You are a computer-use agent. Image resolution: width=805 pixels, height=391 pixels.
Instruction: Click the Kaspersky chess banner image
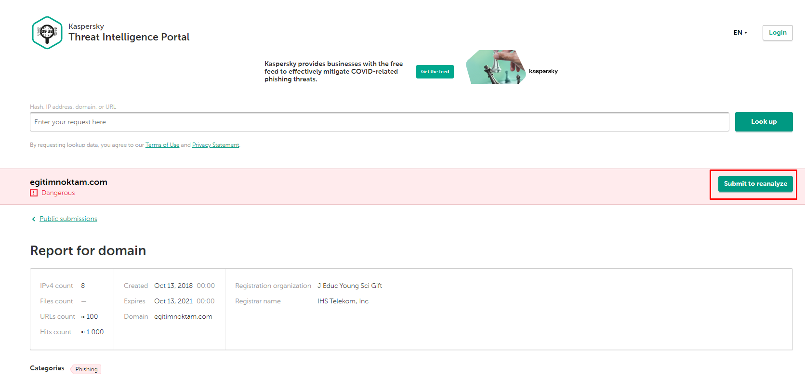[496, 67]
